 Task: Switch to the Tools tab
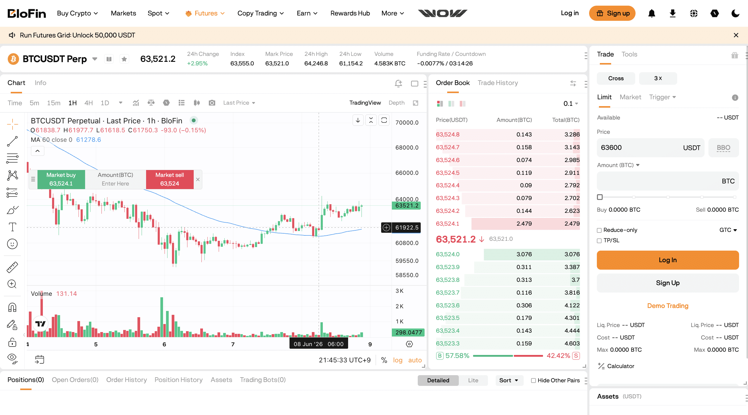click(x=629, y=54)
